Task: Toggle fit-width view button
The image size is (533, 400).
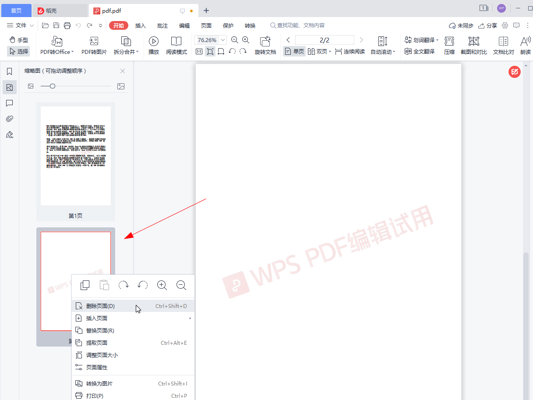Action: pyautogui.click(x=221, y=51)
